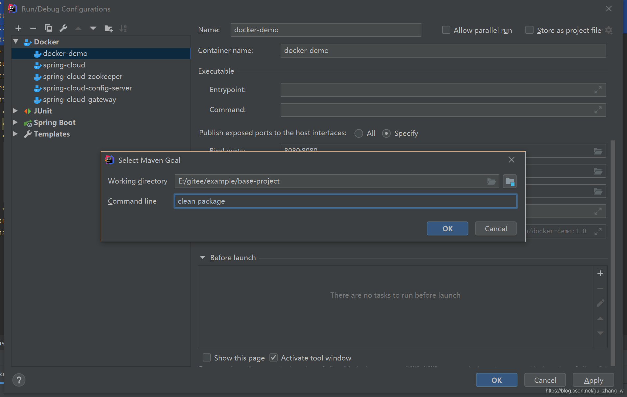The width and height of the screenshot is (627, 397).
Task: Click the Container name field
Action: click(443, 51)
